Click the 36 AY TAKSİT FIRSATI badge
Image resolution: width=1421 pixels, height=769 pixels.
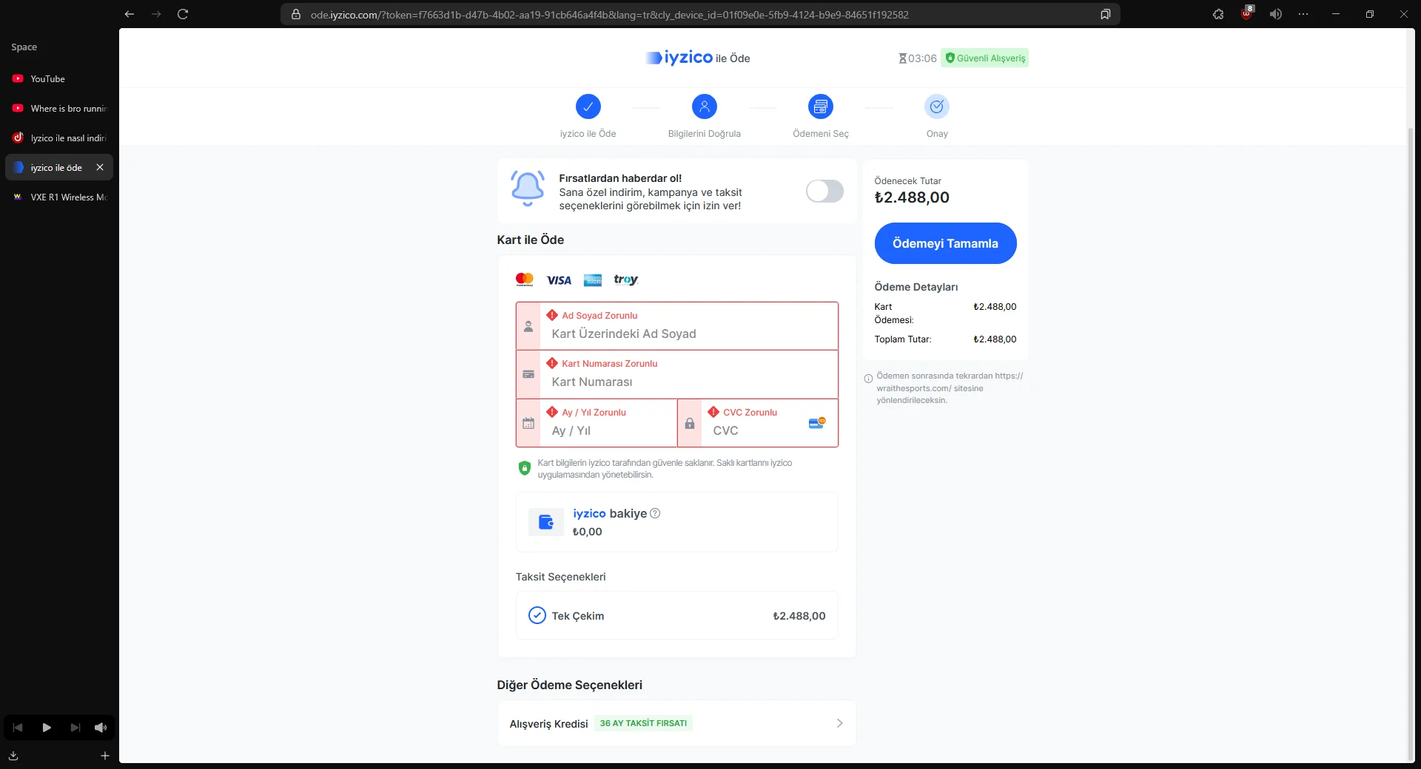pyautogui.click(x=643, y=723)
